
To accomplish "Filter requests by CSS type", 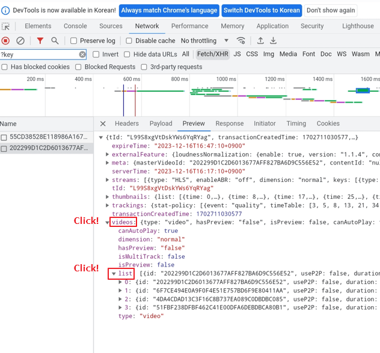I will 252,54.
